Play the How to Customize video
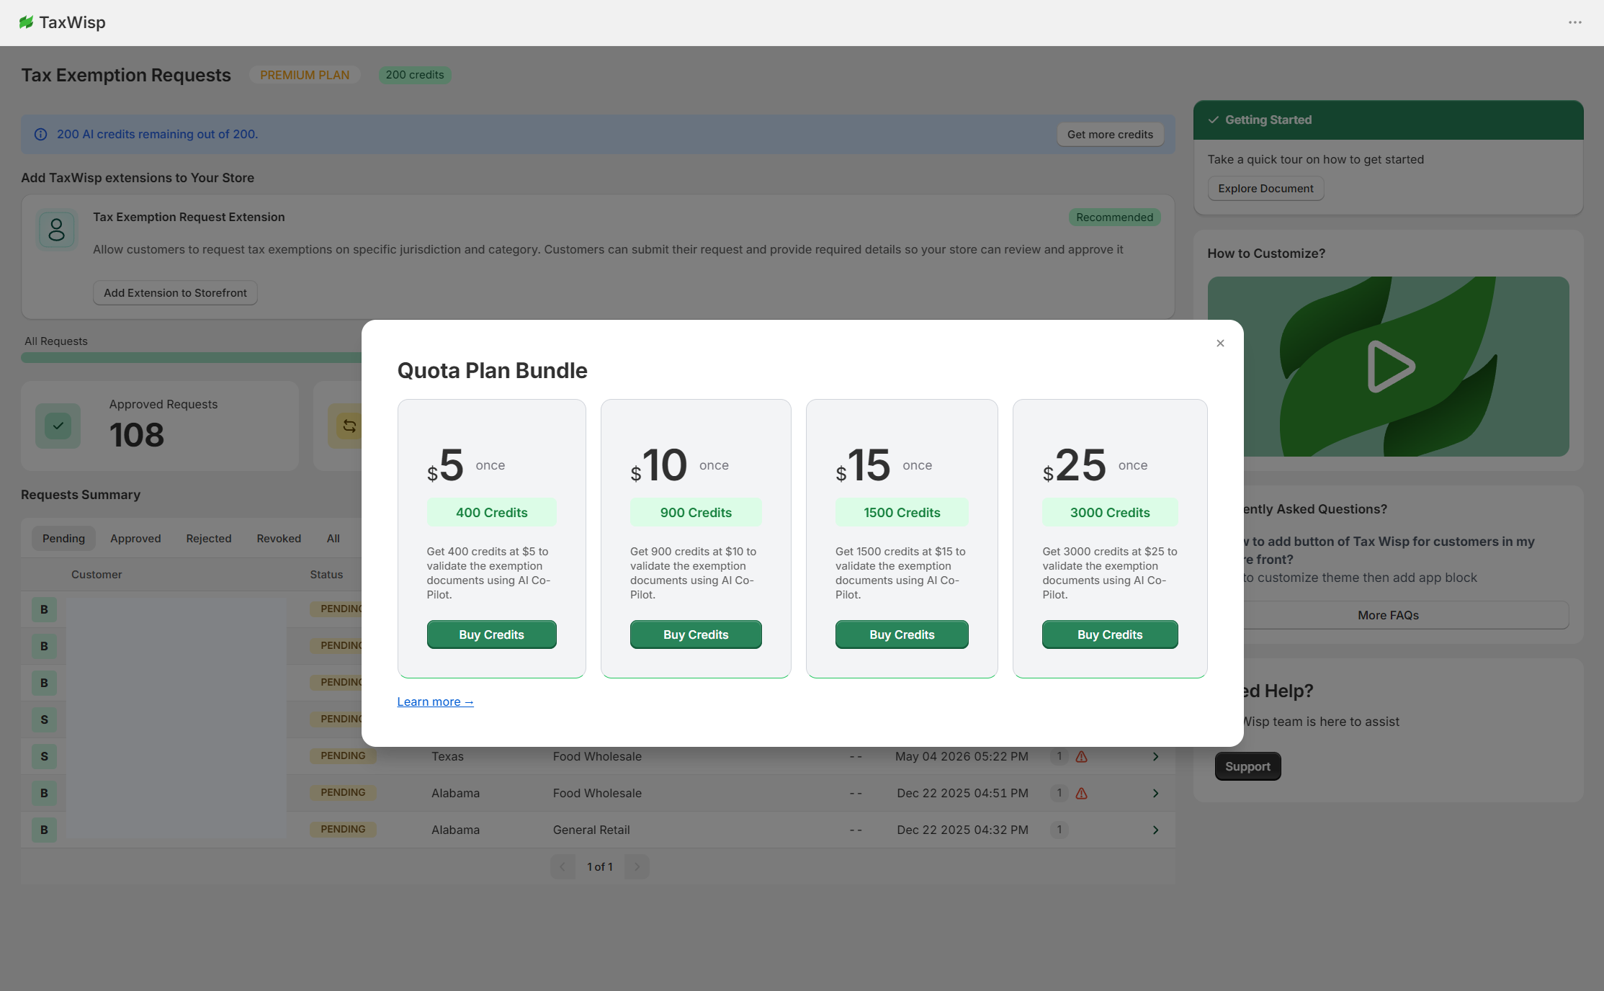1604x991 pixels. (x=1389, y=367)
